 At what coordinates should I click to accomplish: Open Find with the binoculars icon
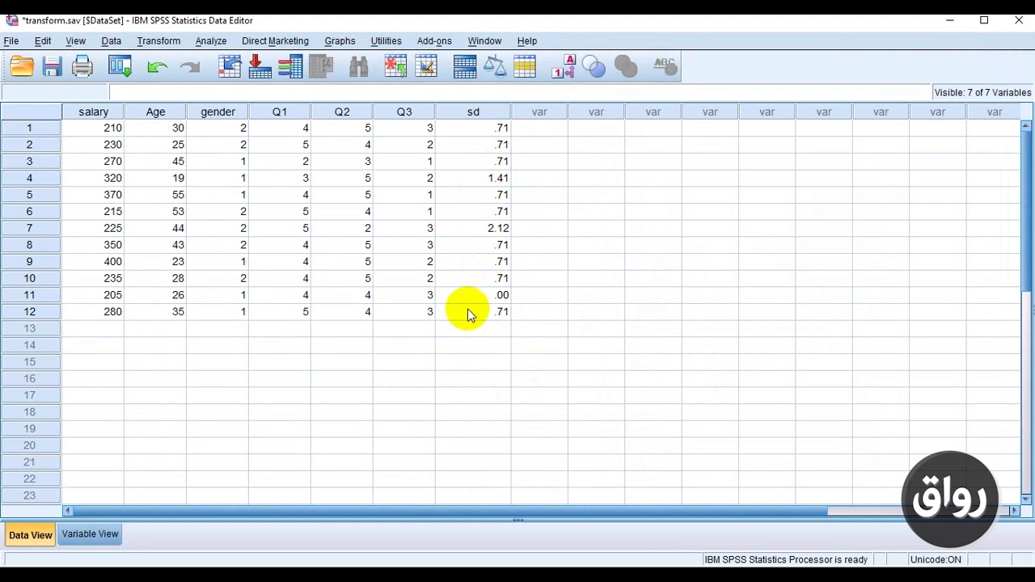[x=359, y=66]
